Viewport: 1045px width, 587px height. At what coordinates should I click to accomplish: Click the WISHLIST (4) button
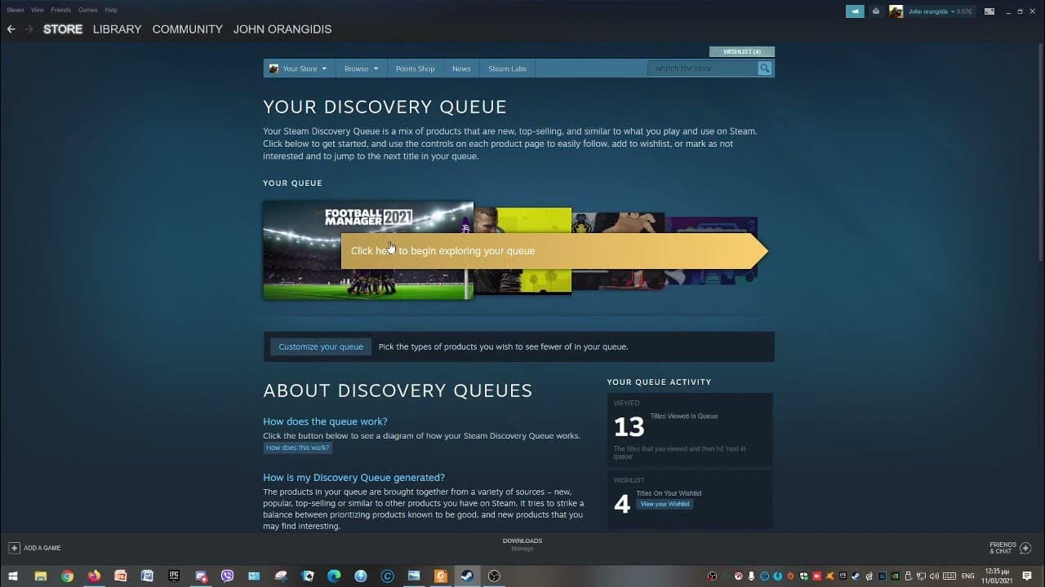click(x=741, y=51)
